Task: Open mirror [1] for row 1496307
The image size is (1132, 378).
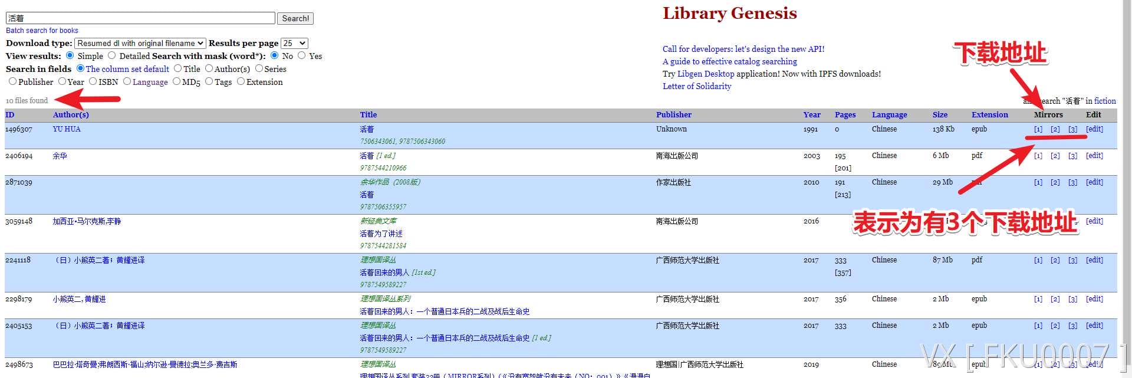Action: click(1038, 129)
